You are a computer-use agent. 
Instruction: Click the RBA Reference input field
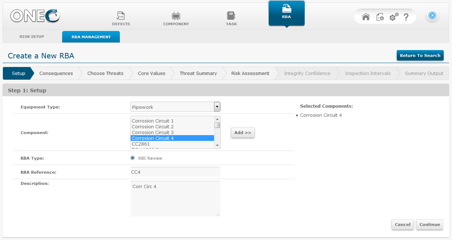[x=175, y=172]
